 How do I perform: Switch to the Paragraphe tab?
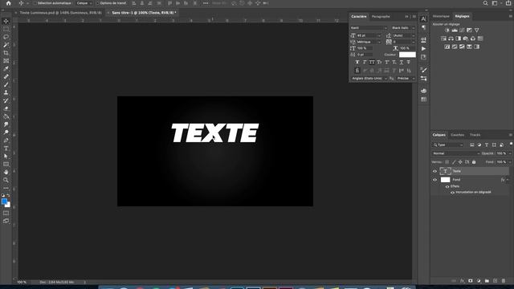coord(381,16)
